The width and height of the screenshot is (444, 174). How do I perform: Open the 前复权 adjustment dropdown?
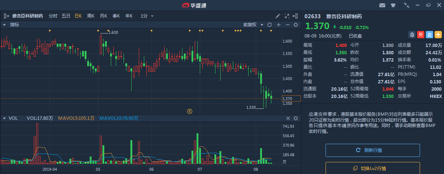tap(253, 25)
